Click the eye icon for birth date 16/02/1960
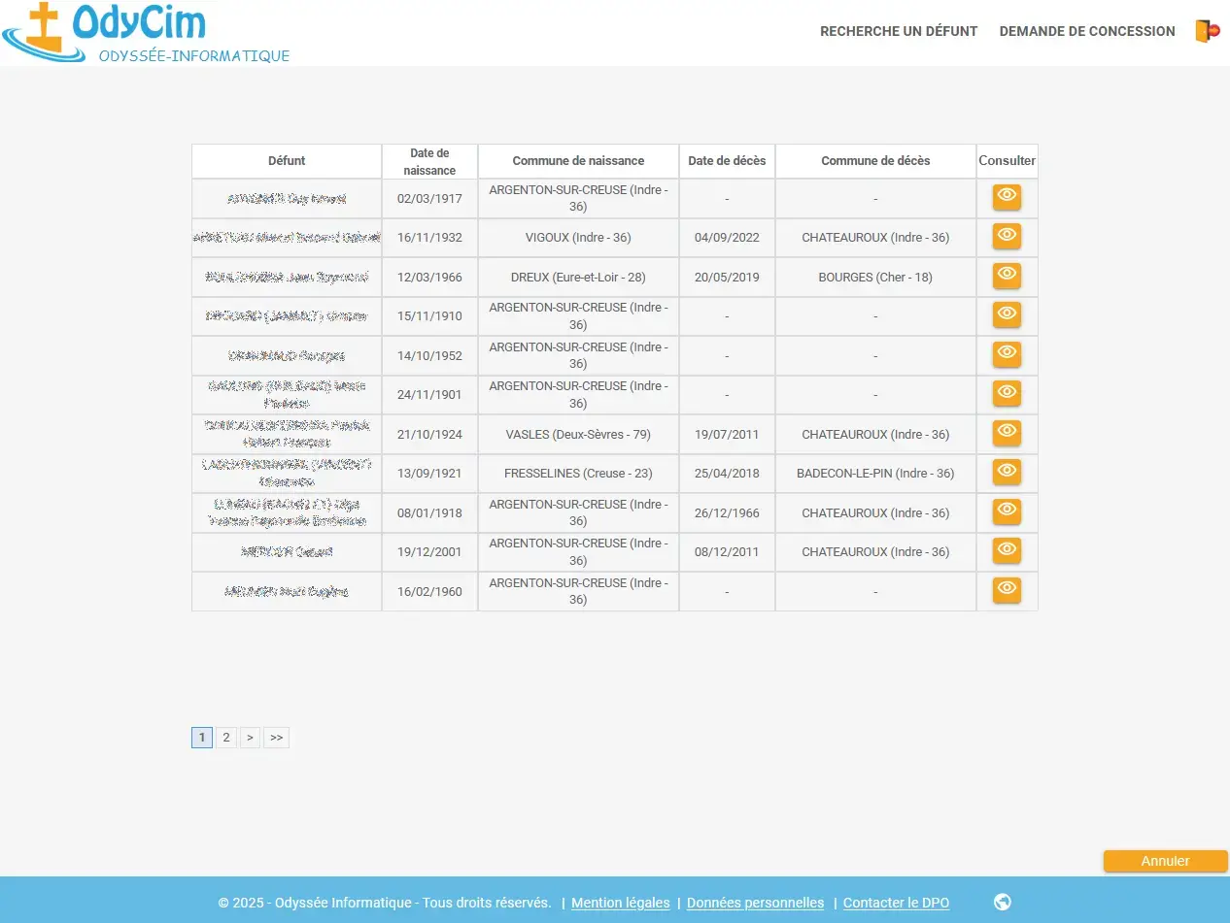Image resolution: width=1230 pixels, height=923 pixels. (1007, 590)
